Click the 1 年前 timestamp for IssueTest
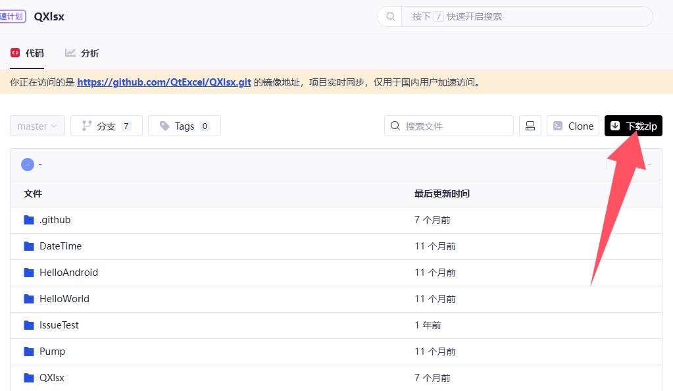 pos(428,325)
